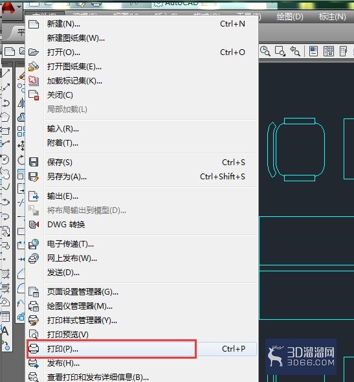The image size is (354, 382).
Task: Select the Table tool in draw toolbar
Action: [6, 317]
